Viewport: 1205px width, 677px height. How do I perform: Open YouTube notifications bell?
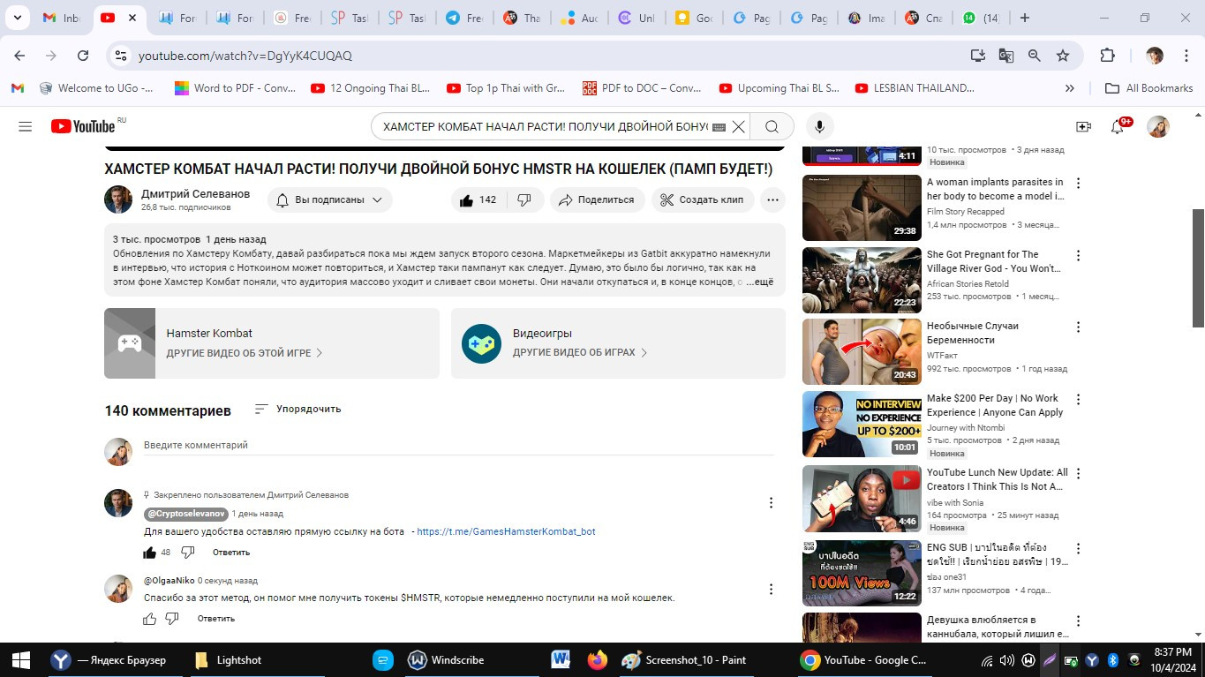coord(1118,126)
